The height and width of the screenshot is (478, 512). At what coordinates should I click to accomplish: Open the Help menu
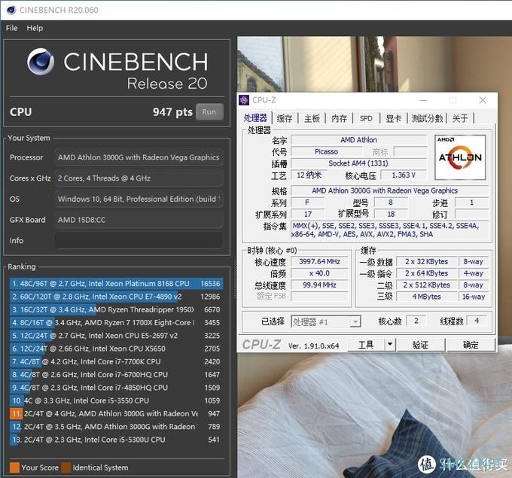coord(35,28)
